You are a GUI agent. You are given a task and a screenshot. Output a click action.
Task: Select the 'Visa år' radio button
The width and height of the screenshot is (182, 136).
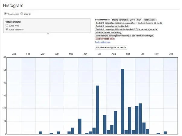pyautogui.click(x=22, y=14)
